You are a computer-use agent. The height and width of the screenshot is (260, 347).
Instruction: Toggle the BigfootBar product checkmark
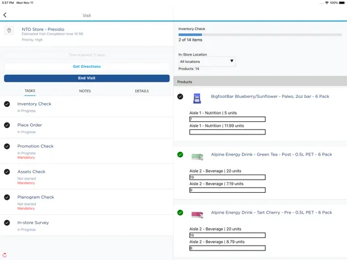[x=180, y=97]
